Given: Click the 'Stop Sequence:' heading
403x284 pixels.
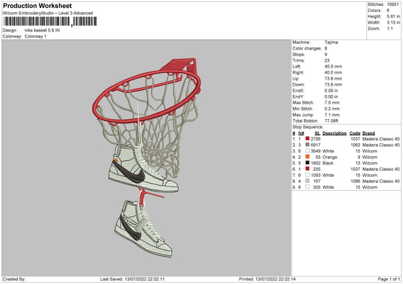Looking at the screenshot, I should [308, 127].
